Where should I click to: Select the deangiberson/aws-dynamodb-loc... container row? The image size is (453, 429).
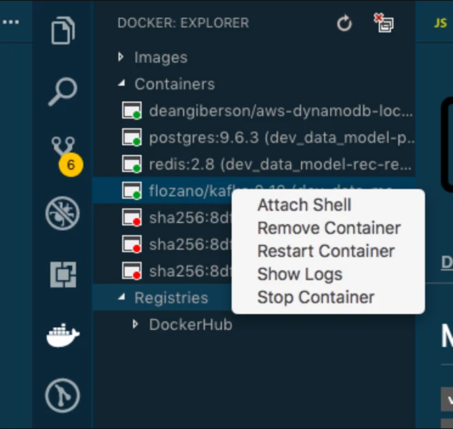coord(255,111)
